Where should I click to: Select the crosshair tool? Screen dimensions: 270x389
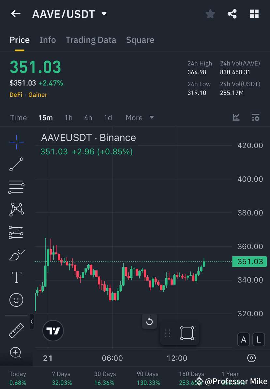coord(16,142)
